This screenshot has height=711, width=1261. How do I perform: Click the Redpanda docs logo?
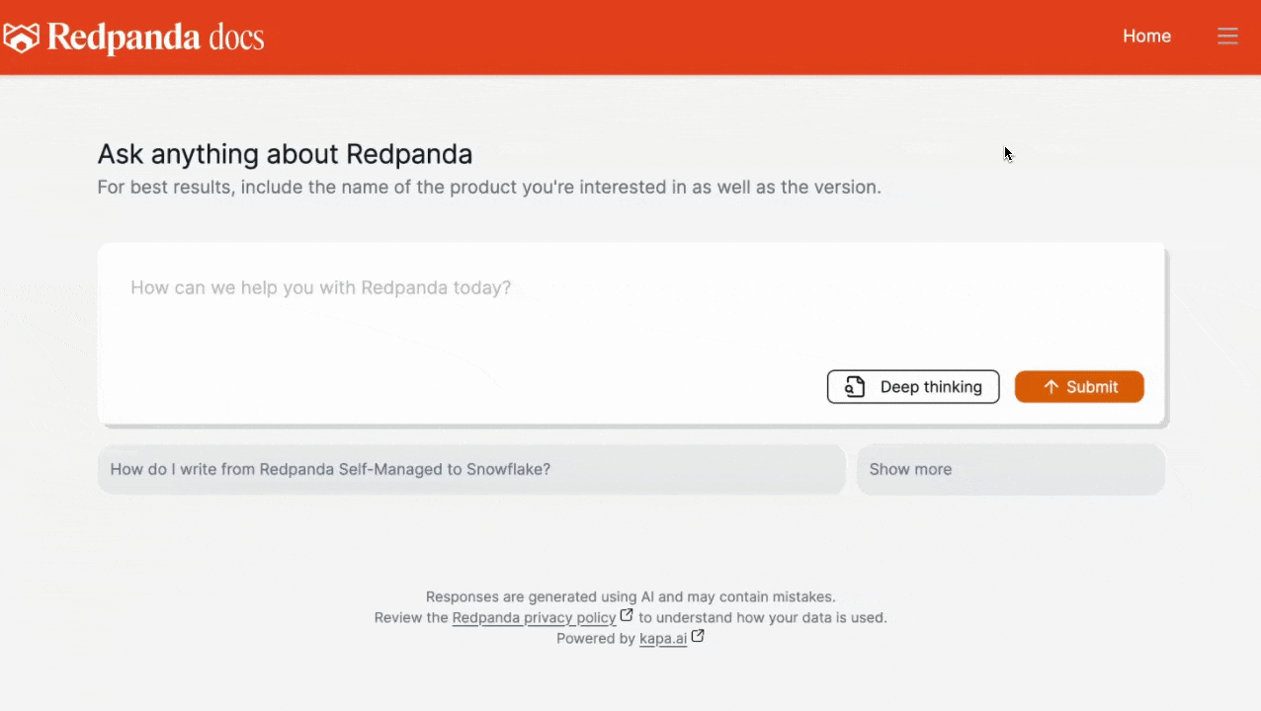[133, 37]
